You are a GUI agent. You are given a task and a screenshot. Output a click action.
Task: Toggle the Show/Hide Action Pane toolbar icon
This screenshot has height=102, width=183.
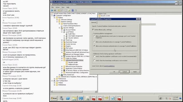point(75,10)
